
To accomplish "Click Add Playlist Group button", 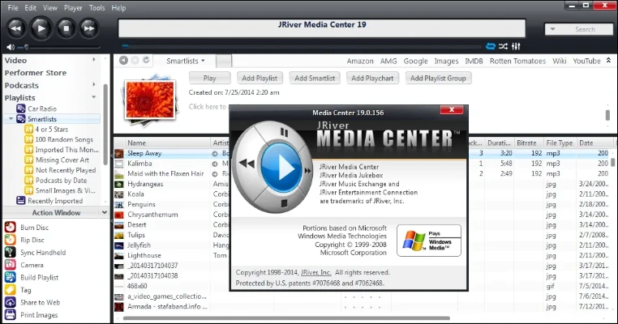I will click(x=438, y=78).
